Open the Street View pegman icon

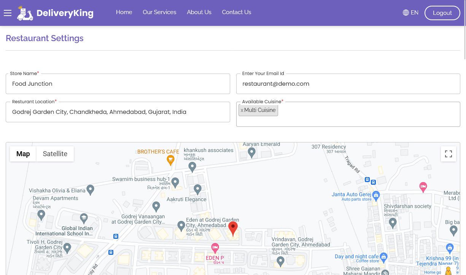[x=449, y=270]
